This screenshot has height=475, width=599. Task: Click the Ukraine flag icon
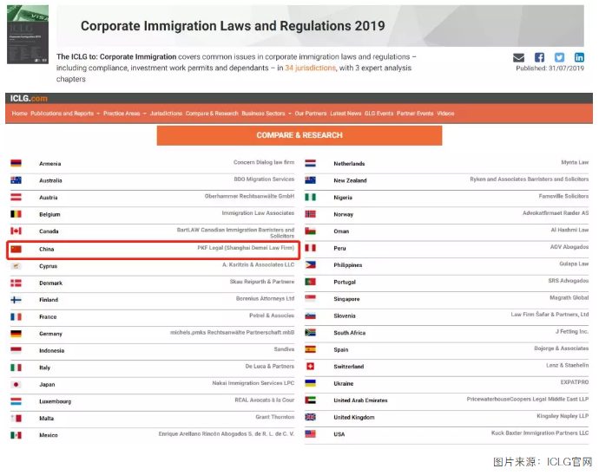(310, 383)
